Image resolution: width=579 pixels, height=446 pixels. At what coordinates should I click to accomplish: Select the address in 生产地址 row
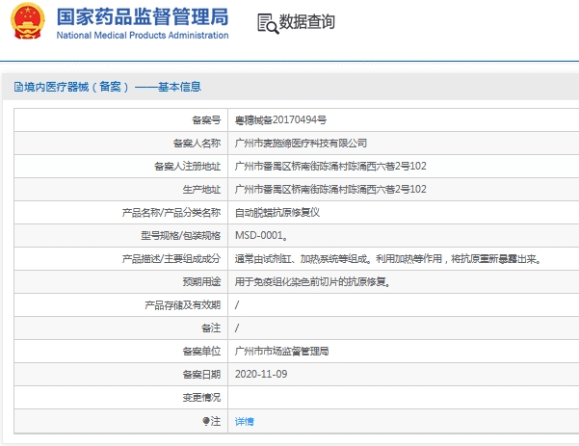coord(330,190)
